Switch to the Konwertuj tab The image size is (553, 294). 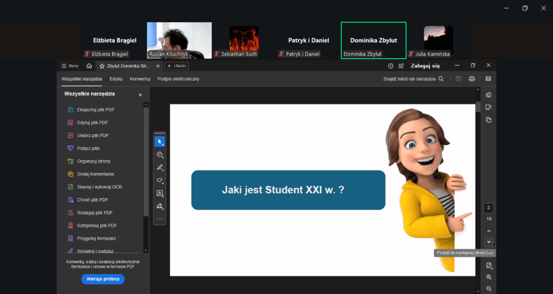140,79
